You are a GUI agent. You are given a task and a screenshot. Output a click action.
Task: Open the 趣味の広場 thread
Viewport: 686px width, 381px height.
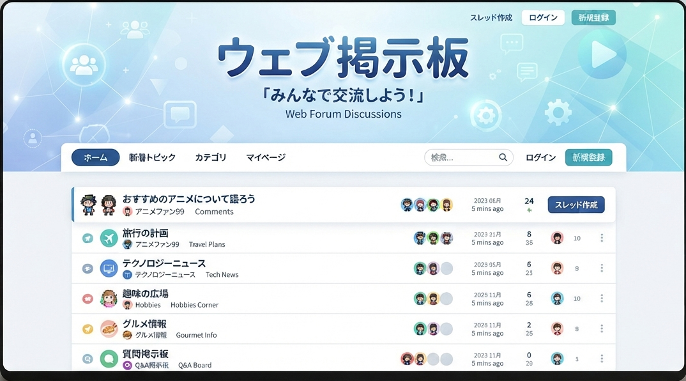pyautogui.click(x=145, y=293)
